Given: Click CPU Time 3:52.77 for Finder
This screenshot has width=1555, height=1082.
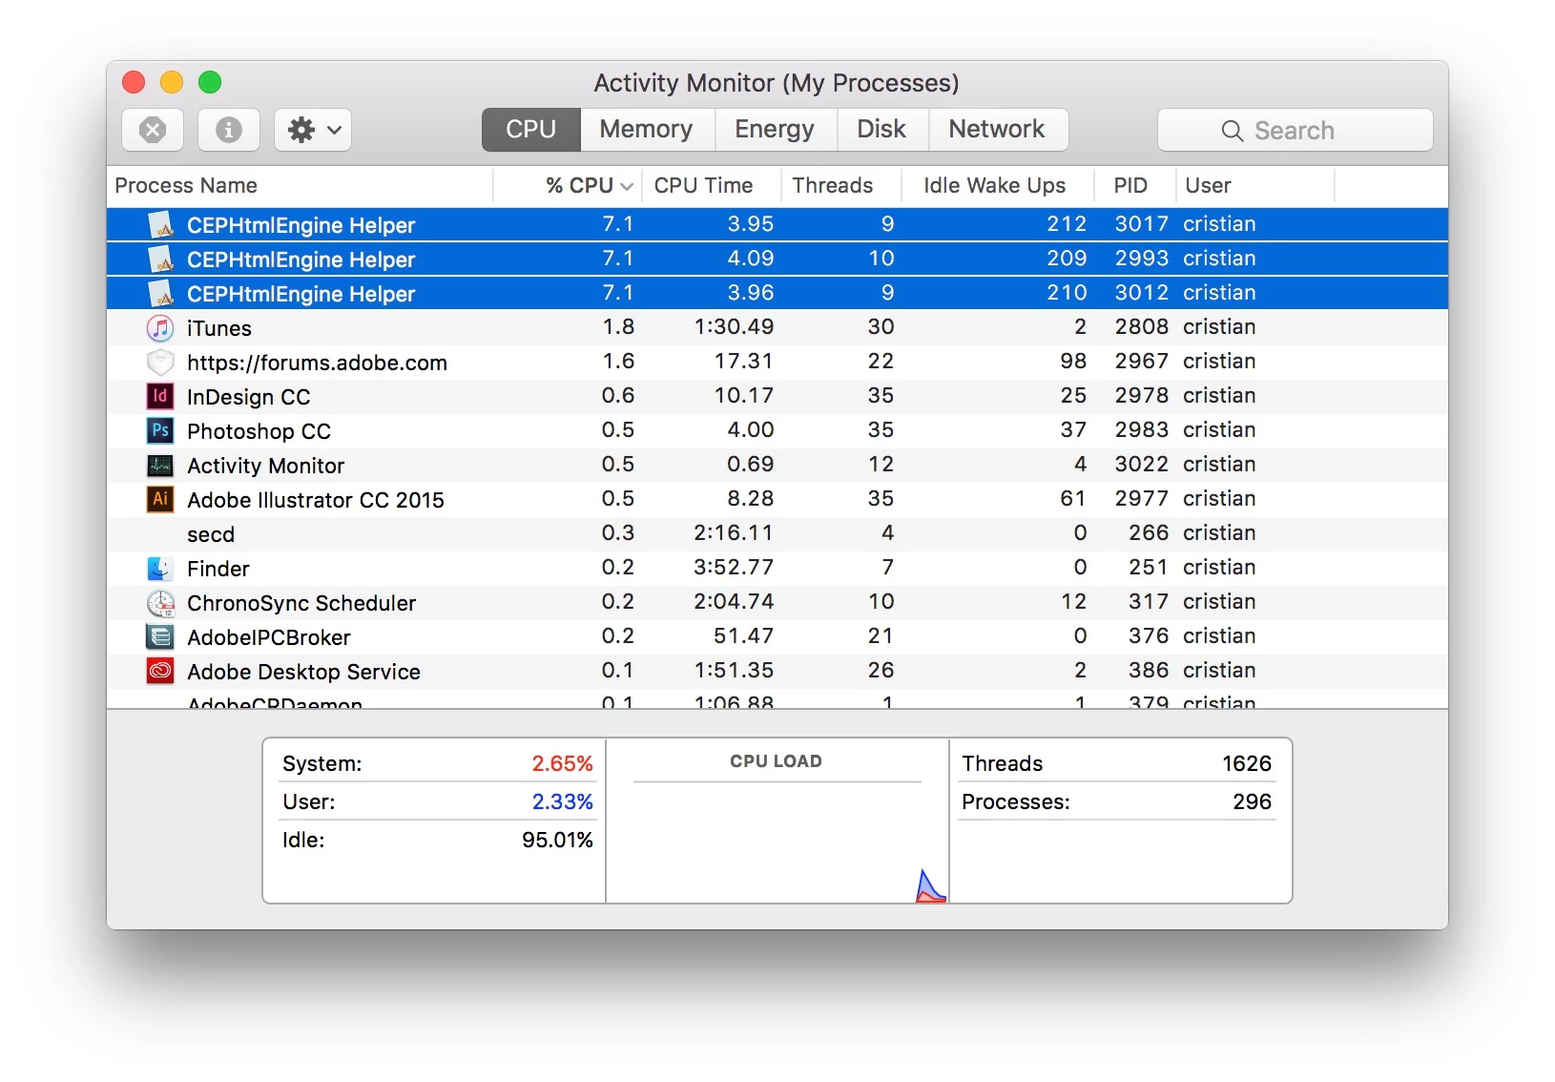Looking at the screenshot, I should pos(734,568).
